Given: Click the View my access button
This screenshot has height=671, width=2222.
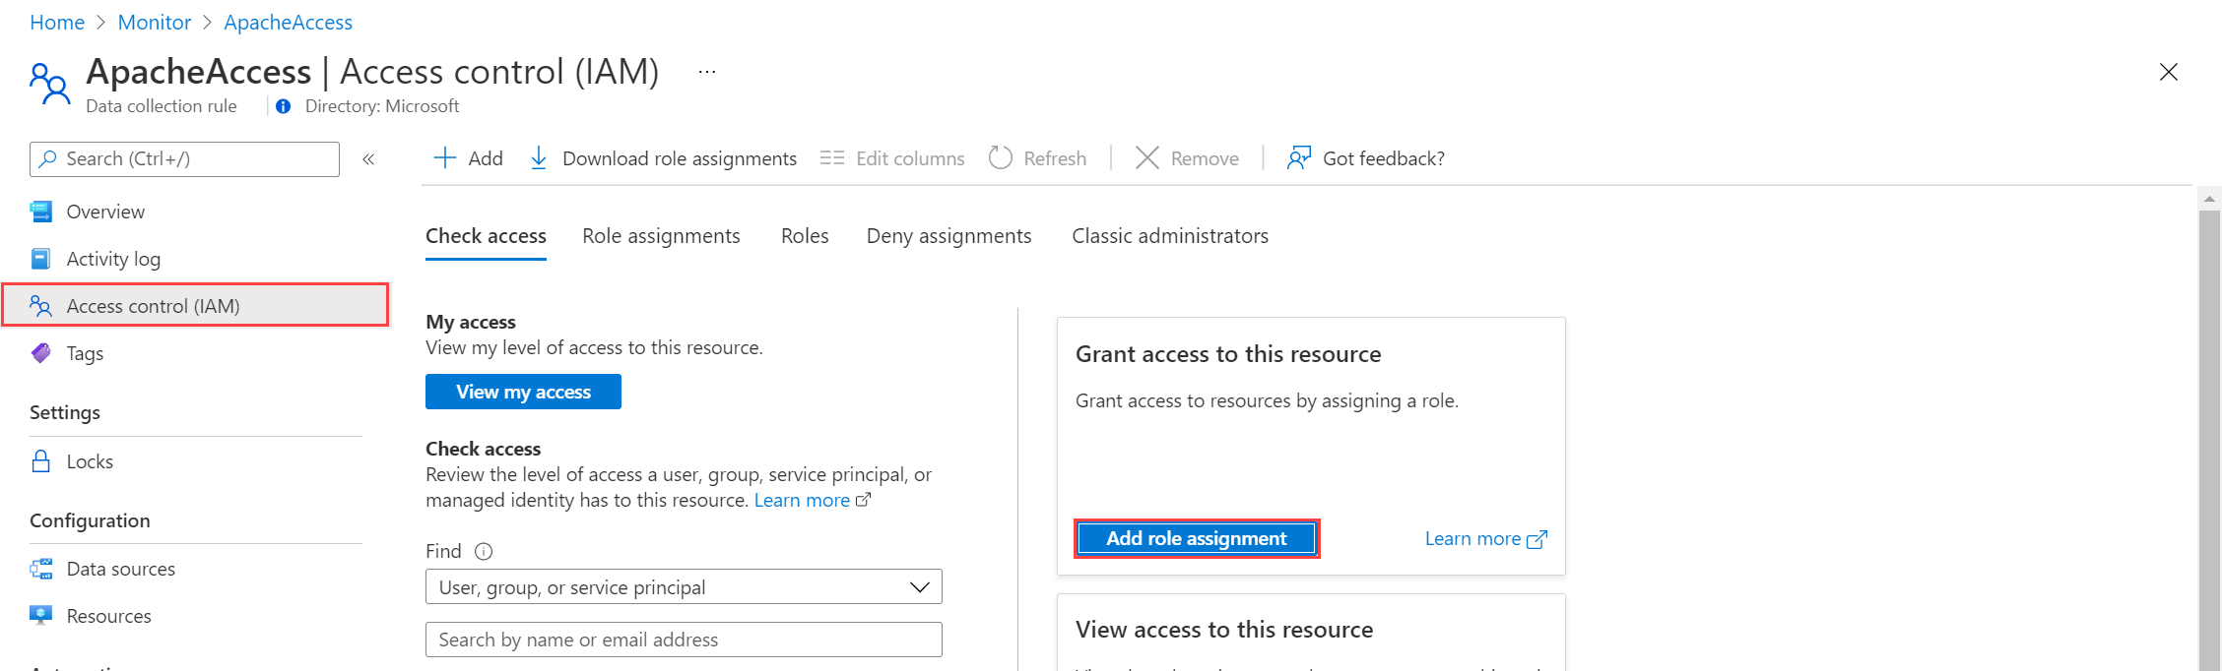Looking at the screenshot, I should (523, 392).
